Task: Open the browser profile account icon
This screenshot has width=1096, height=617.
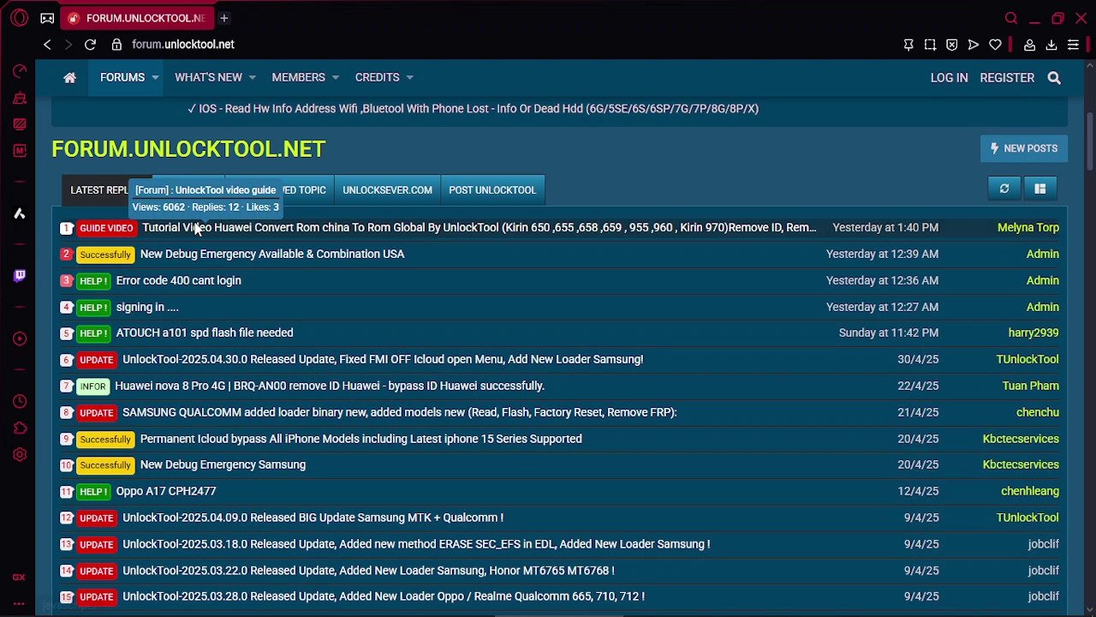Action: (1029, 45)
